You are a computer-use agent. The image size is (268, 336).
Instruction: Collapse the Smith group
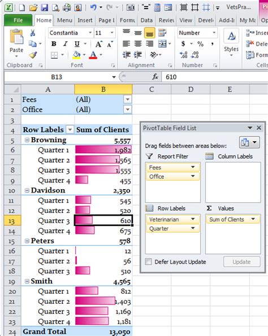[x=27, y=281]
